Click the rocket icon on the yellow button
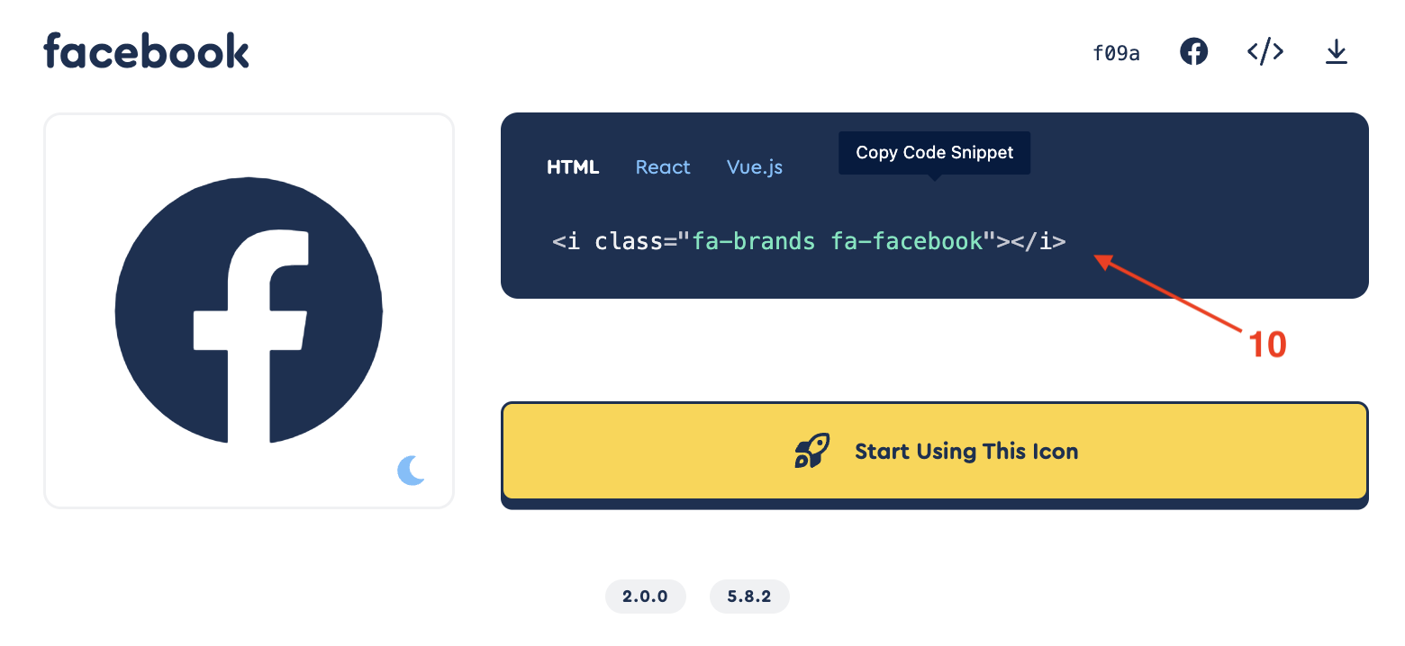The width and height of the screenshot is (1405, 646). click(x=811, y=451)
